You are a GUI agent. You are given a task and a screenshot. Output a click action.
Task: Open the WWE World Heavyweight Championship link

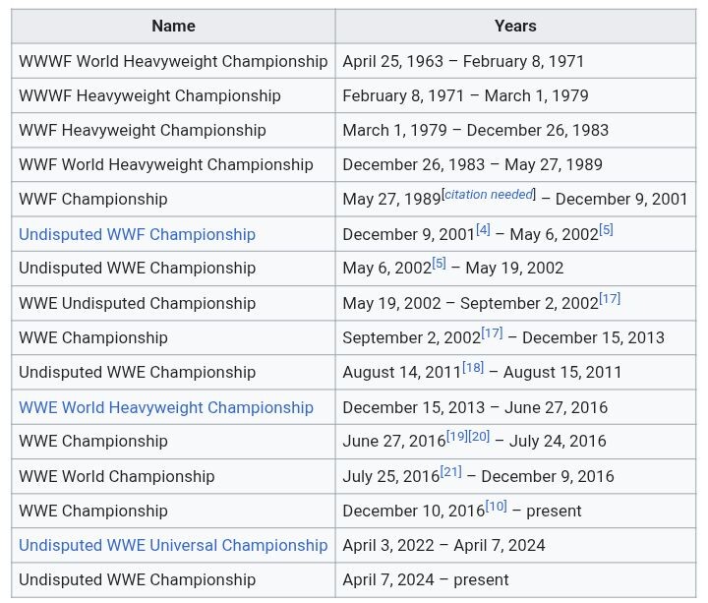click(166, 407)
